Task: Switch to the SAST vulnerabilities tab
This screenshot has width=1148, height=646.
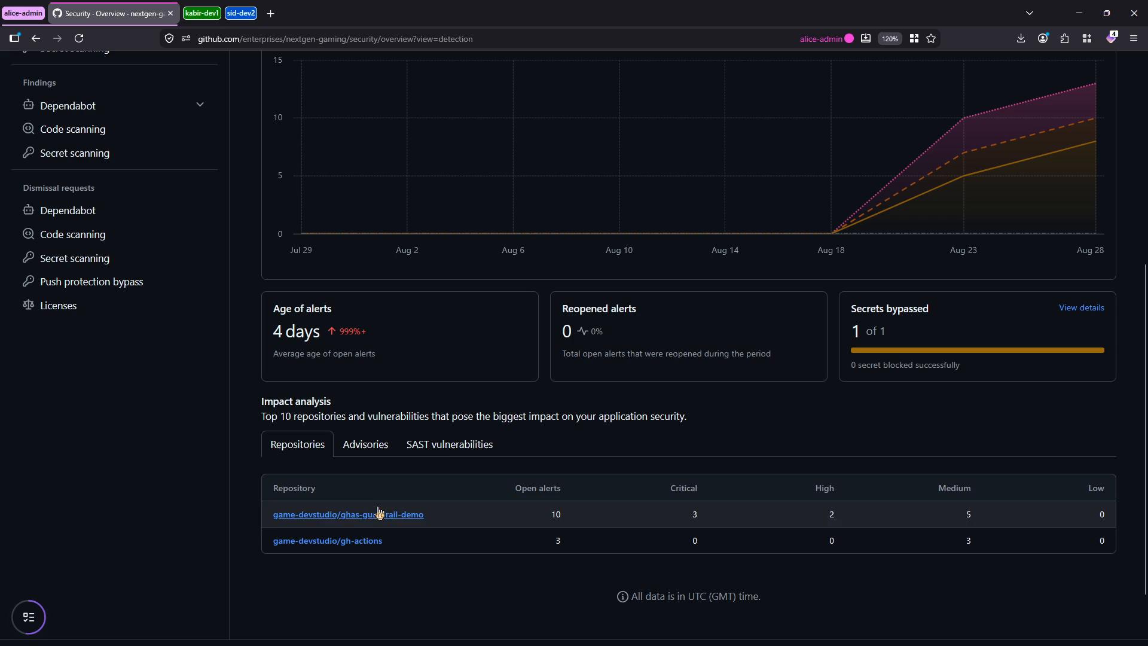Action: point(450,444)
